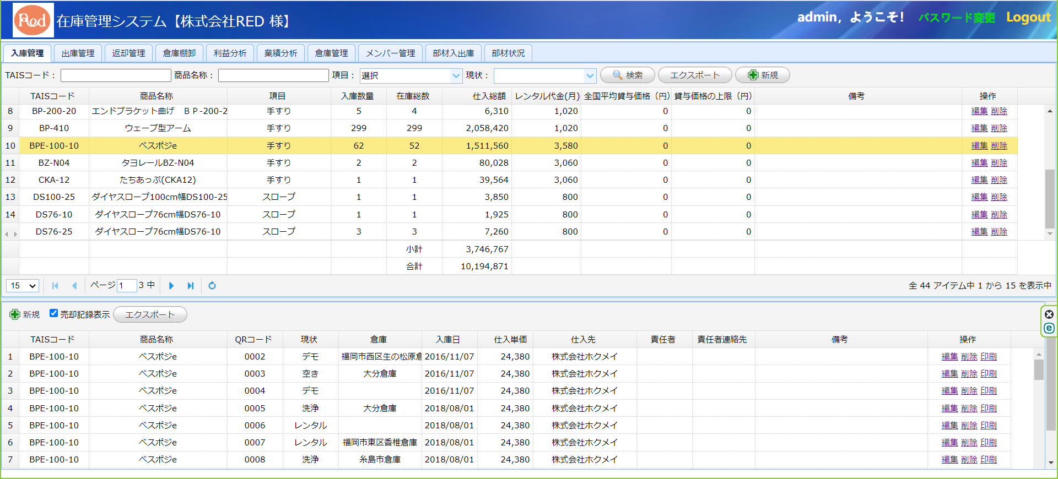Open the 利益分析 tab
The image size is (1058, 479).
230,53
